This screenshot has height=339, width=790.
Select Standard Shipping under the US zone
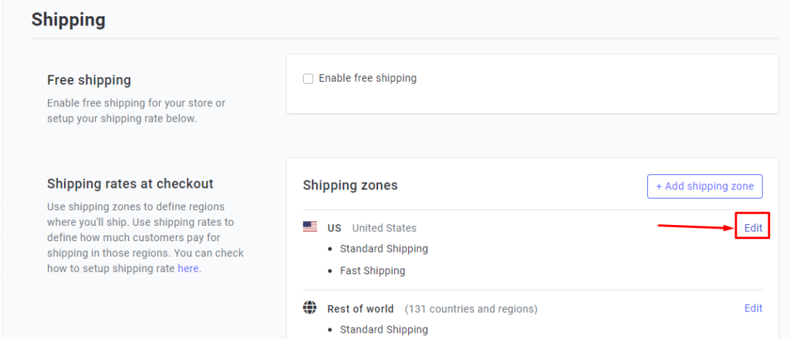coord(384,248)
